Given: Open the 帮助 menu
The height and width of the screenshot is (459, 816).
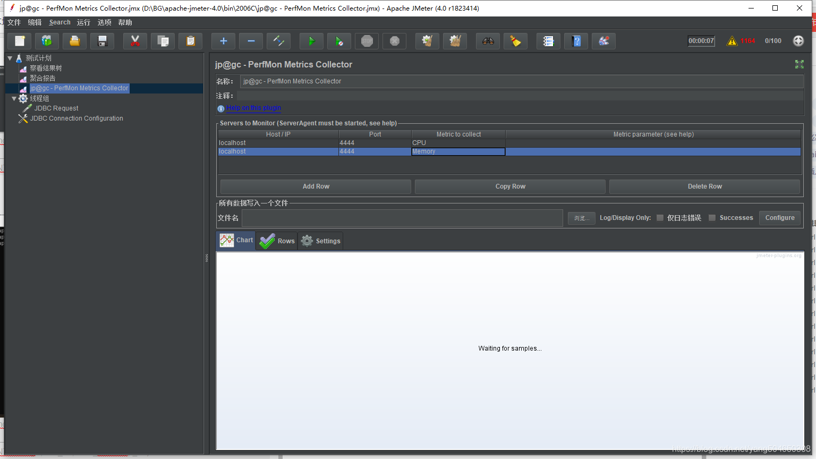Looking at the screenshot, I should coord(125,22).
